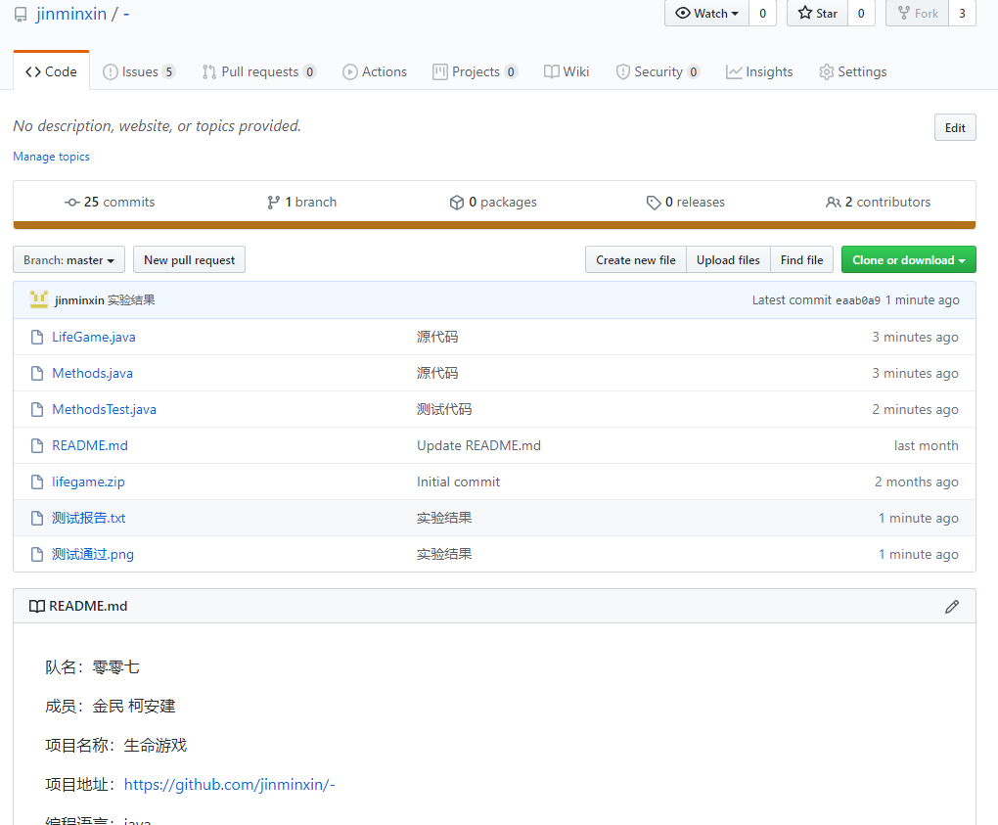Click the Fork button
The width and height of the screenshot is (998, 825).
tap(917, 14)
